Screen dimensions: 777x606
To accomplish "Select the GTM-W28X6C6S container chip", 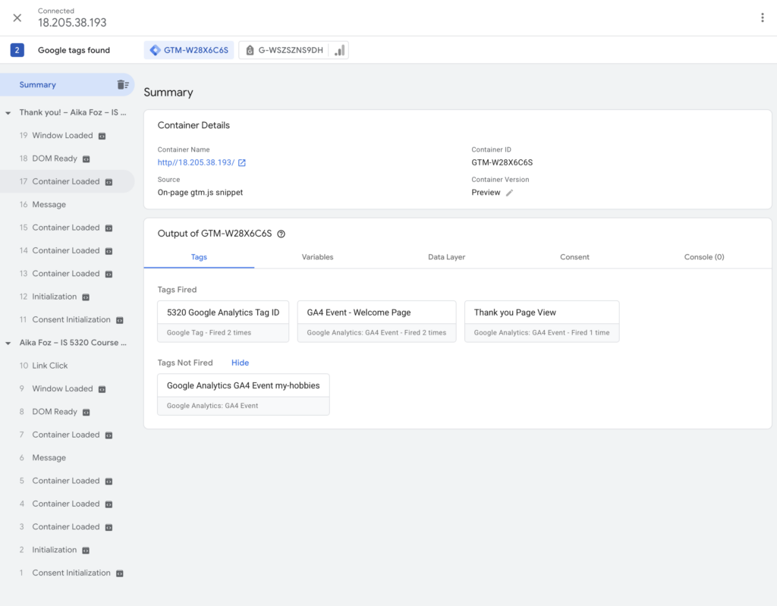I will [x=189, y=50].
